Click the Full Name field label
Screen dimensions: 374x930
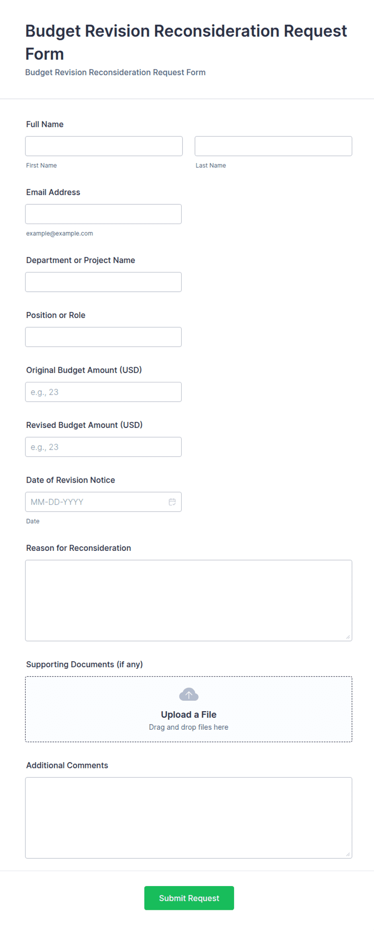point(45,124)
